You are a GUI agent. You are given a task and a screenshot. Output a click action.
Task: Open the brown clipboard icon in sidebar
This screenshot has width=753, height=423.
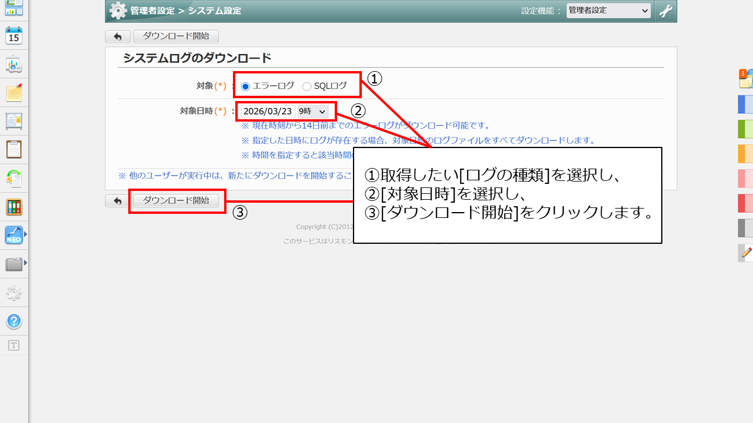[14, 149]
